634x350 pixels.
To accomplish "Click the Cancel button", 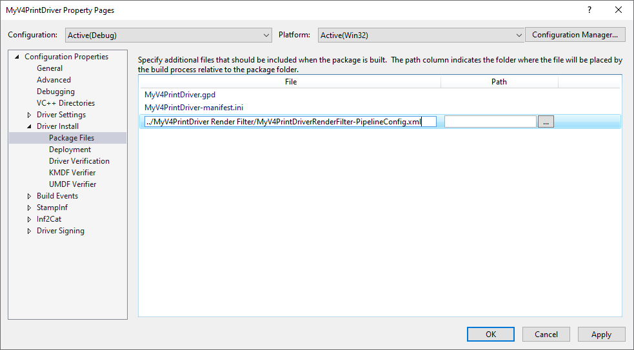I will [546, 335].
